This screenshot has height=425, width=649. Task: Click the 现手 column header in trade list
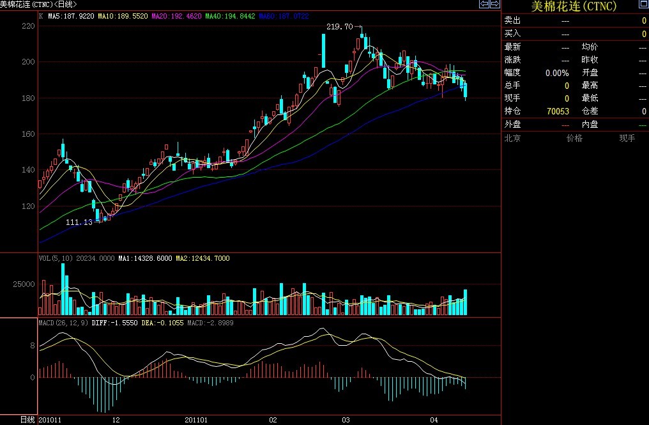click(x=626, y=138)
